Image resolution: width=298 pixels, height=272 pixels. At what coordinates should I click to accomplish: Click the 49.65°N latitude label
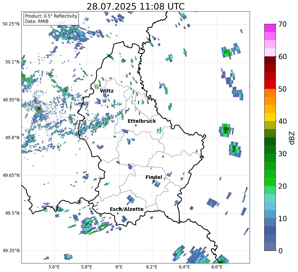point(11,175)
